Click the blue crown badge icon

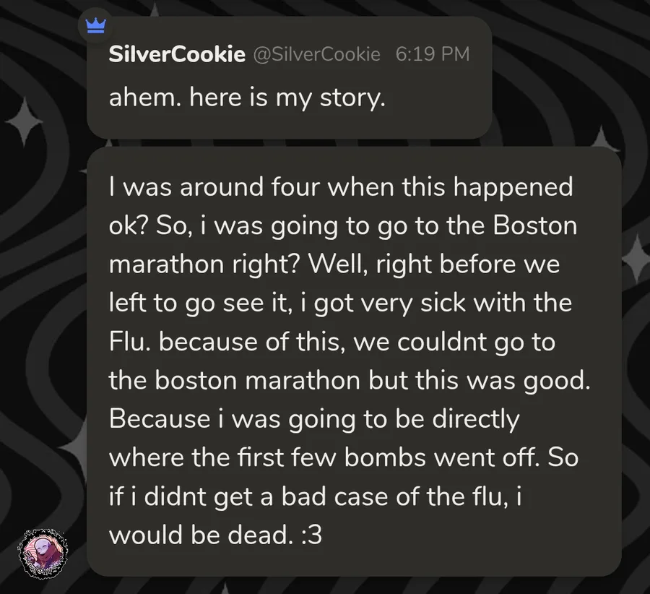click(95, 25)
